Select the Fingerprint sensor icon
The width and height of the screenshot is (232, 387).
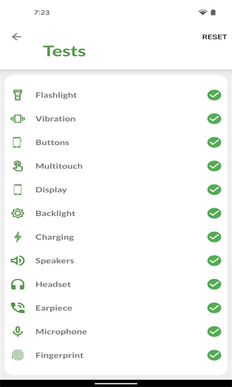[x=18, y=355]
